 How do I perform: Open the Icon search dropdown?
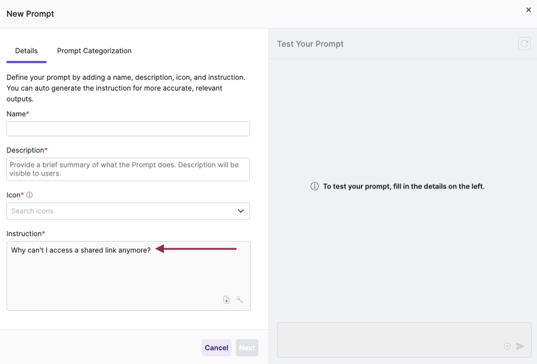pyautogui.click(x=128, y=211)
